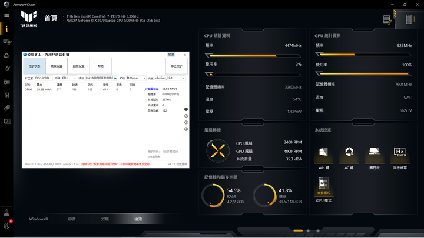Image resolution: width=424 pixels, height=238 pixels.
Task: Click the Armoury Crate logo in title bar
Action: (x=6, y=4)
